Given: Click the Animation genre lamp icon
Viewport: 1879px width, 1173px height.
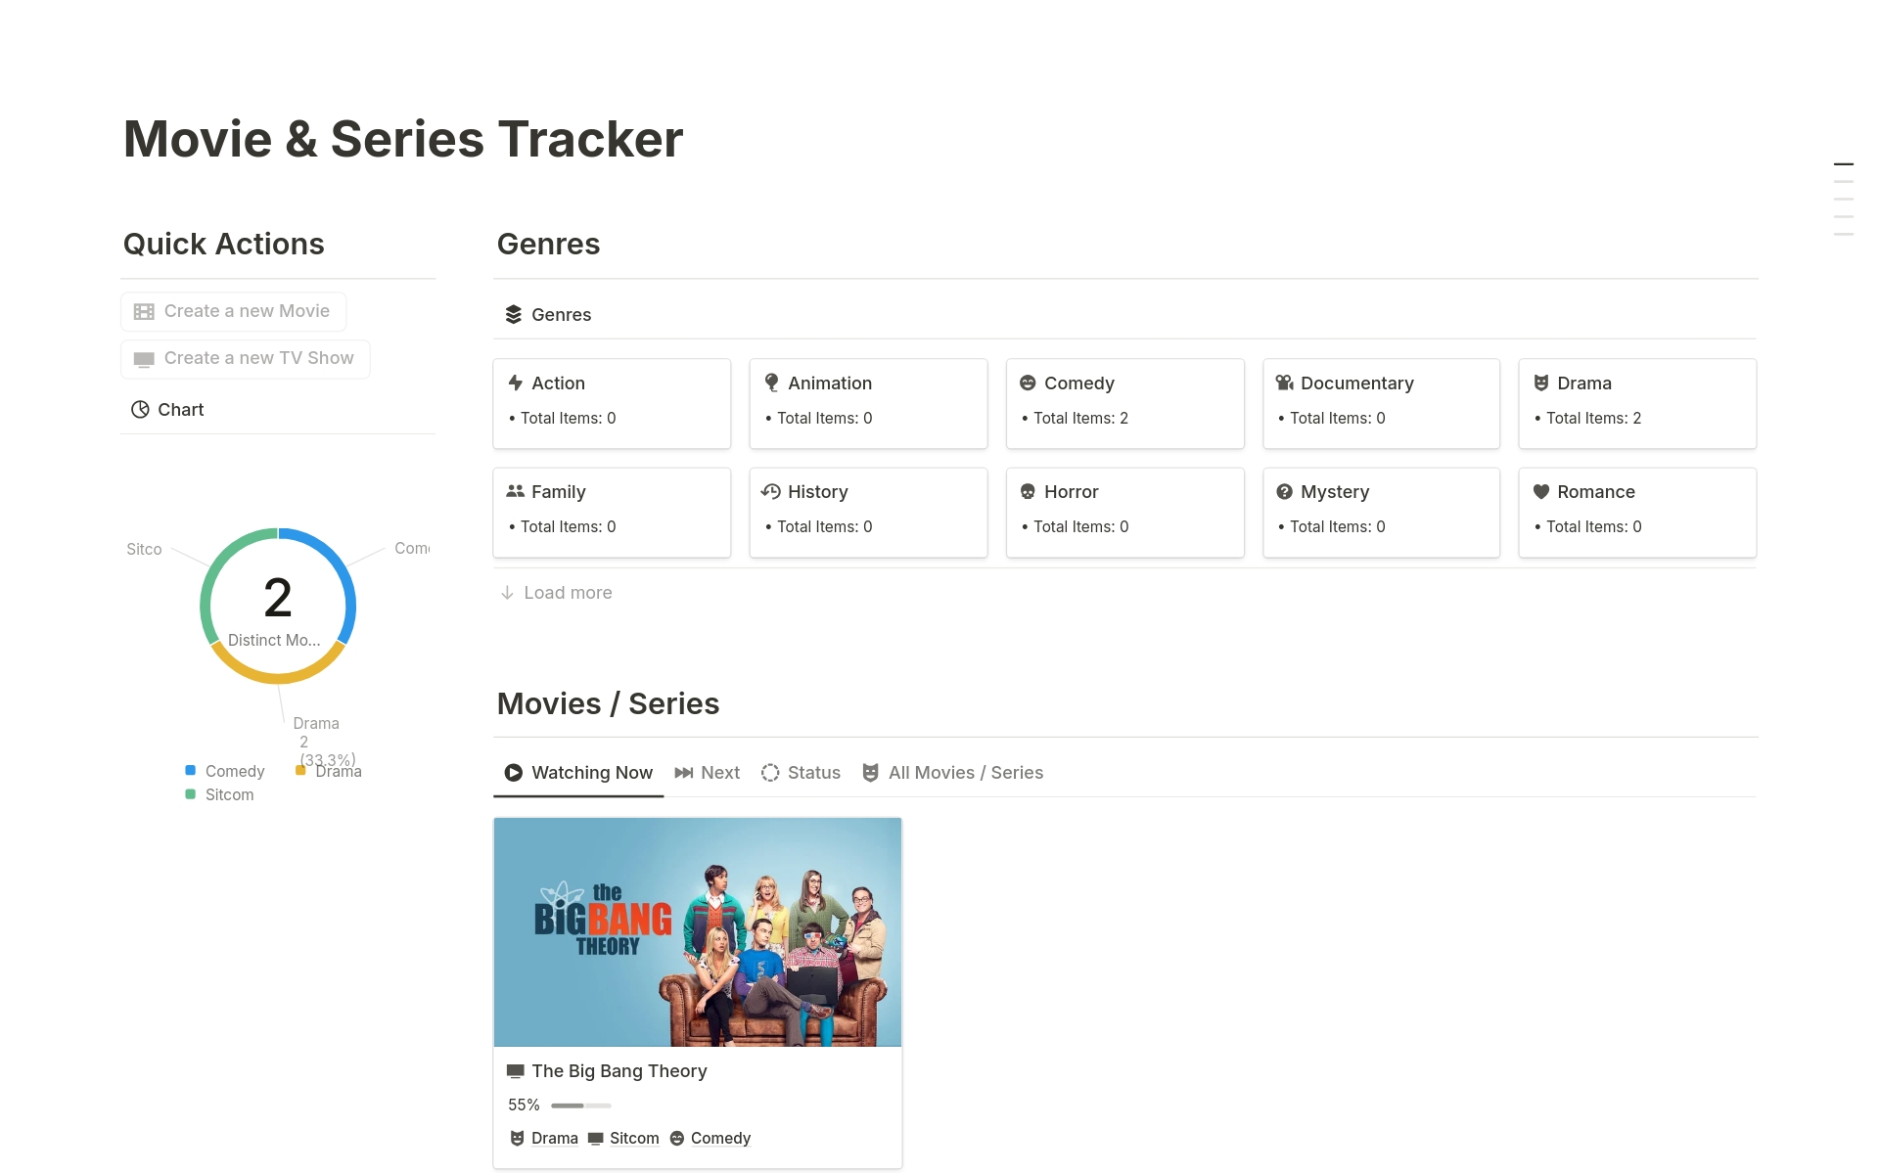Looking at the screenshot, I should 772,383.
